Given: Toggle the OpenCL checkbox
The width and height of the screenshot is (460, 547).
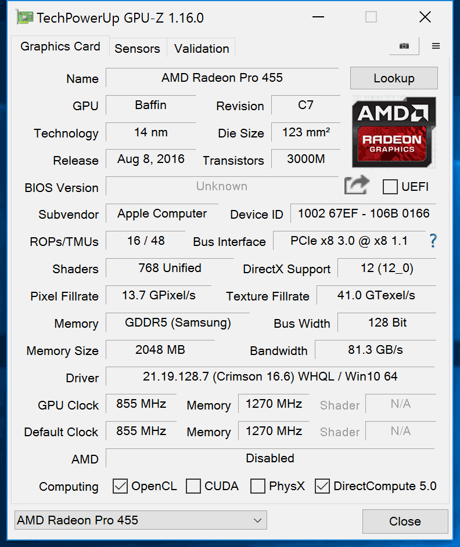Looking at the screenshot, I should pos(120,486).
